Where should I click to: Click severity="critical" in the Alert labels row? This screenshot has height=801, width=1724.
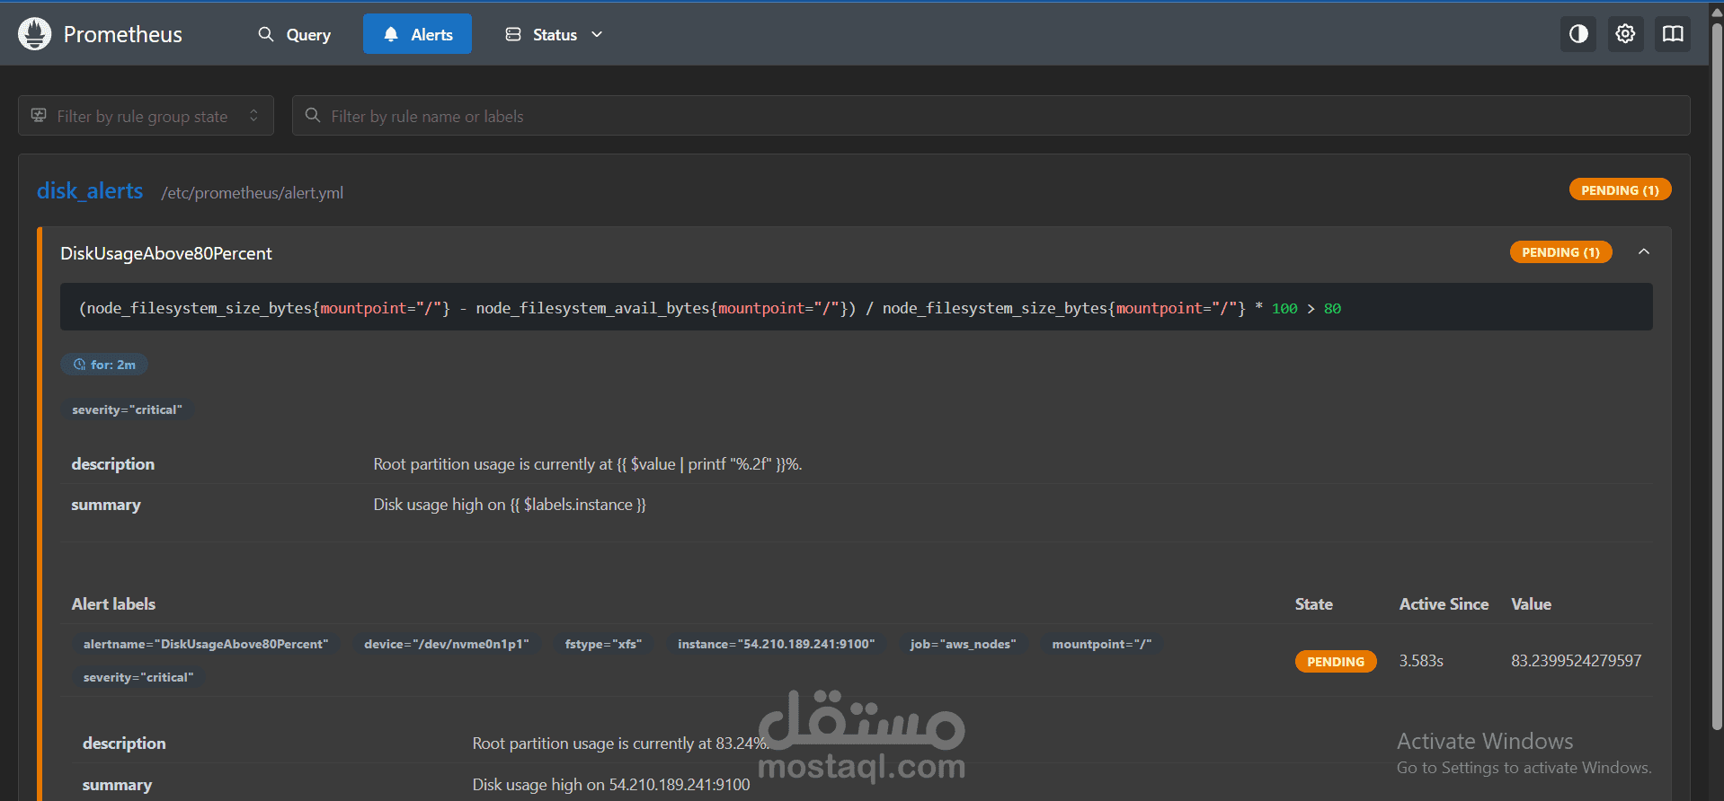click(138, 677)
